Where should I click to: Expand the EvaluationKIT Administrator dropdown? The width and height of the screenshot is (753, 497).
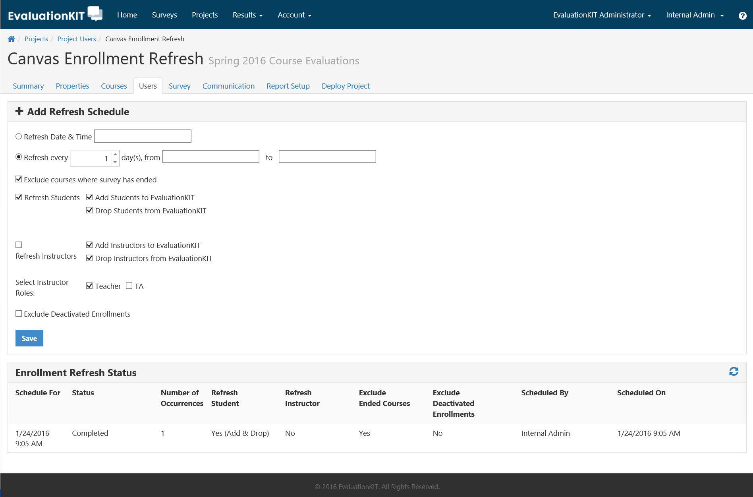[602, 15]
